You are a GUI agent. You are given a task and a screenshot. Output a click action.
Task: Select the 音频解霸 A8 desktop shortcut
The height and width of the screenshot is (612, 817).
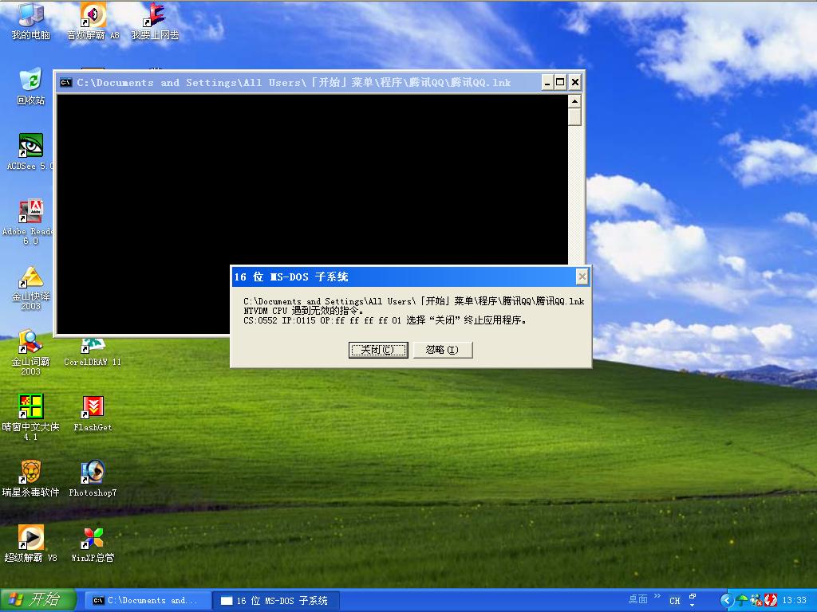click(x=93, y=22)
